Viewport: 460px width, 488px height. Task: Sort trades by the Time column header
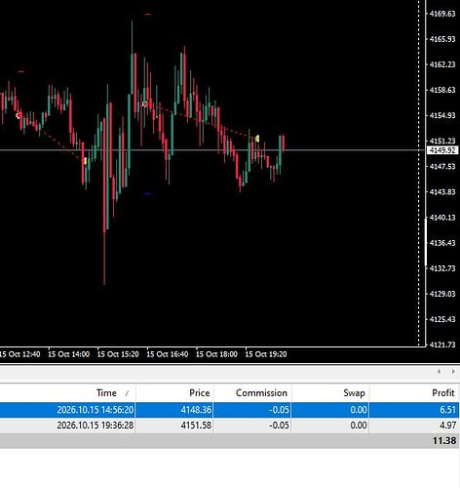[x=106, y=392]
